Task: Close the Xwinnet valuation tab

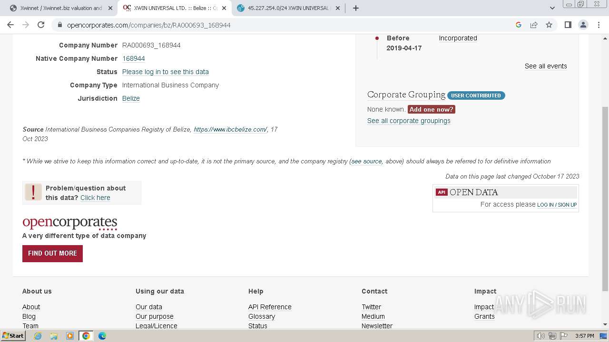Action: click(x=110, y=8)
